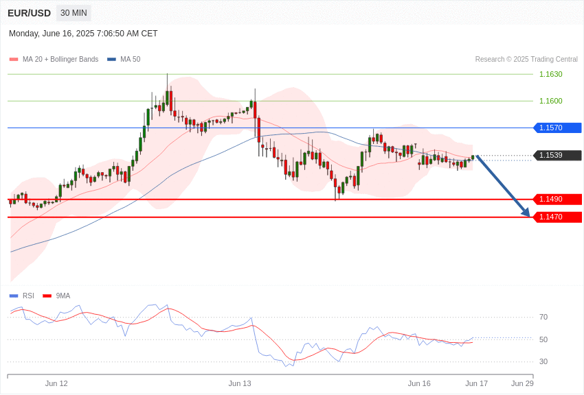This screenshot has width=584, height=395.
Task: Click the 1.1600 resistance level label
Action: [x=551, y=101]
